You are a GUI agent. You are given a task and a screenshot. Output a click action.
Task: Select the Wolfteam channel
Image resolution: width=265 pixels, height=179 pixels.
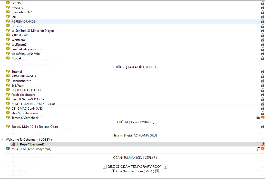[x=18, y=40]
